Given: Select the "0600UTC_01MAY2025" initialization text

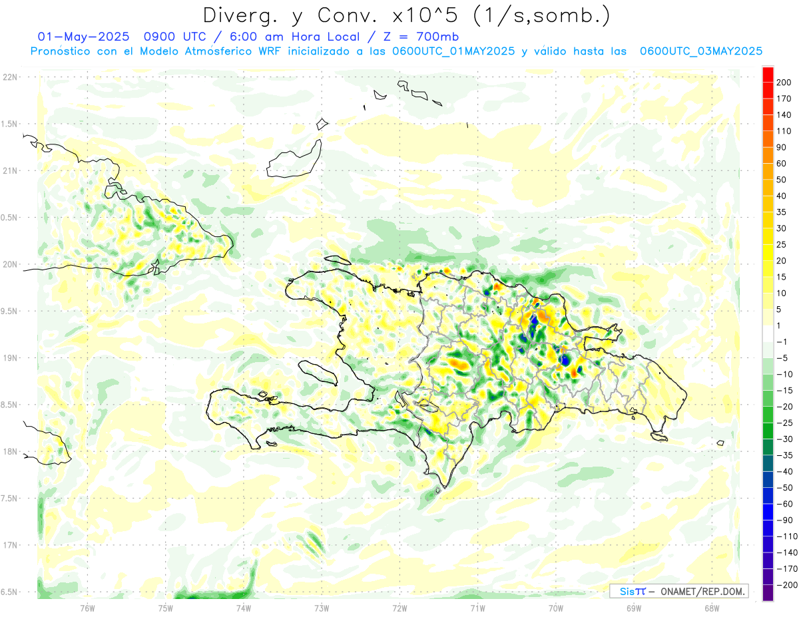Looking at the screenshot, I should coord(453,51).
